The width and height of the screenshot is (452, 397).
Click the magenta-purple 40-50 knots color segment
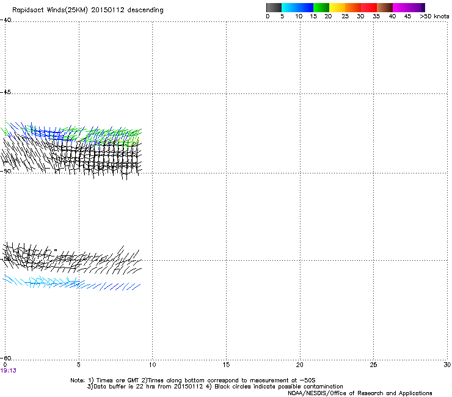click(x=409, y=7)
